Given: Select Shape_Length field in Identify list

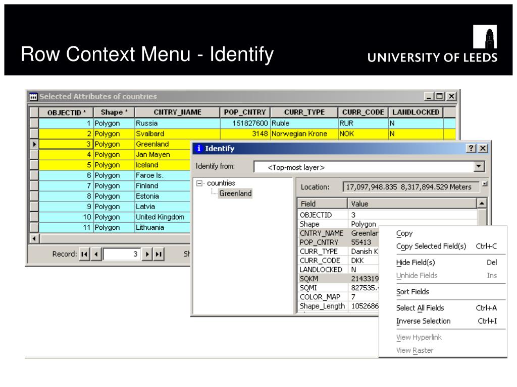Looking at the screenshot, I should (x=322, y=306).
